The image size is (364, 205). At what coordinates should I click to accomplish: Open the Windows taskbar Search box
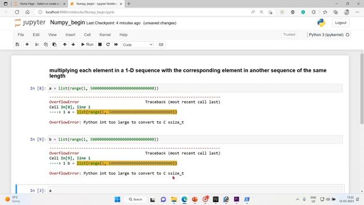[x=135, y=199]
